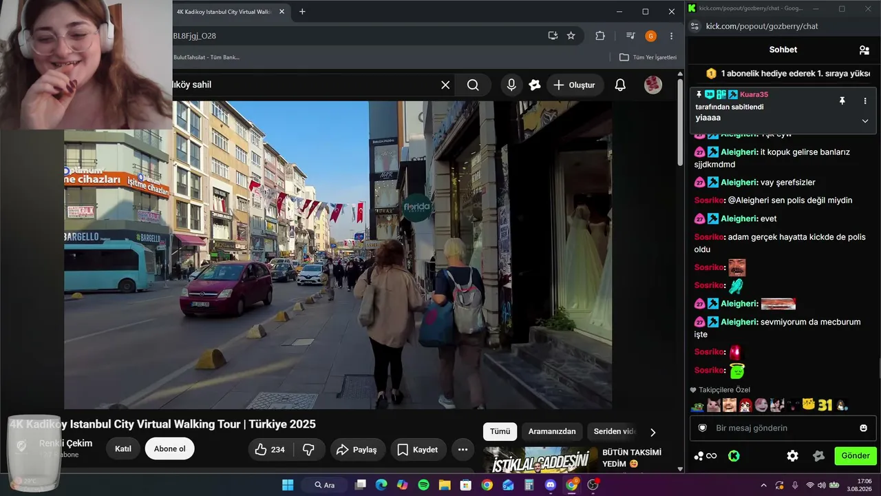The height and width of the screenshot is (496, 881).
Task: Bookmark this page with the star icon
Action: [x=571, y=36]
